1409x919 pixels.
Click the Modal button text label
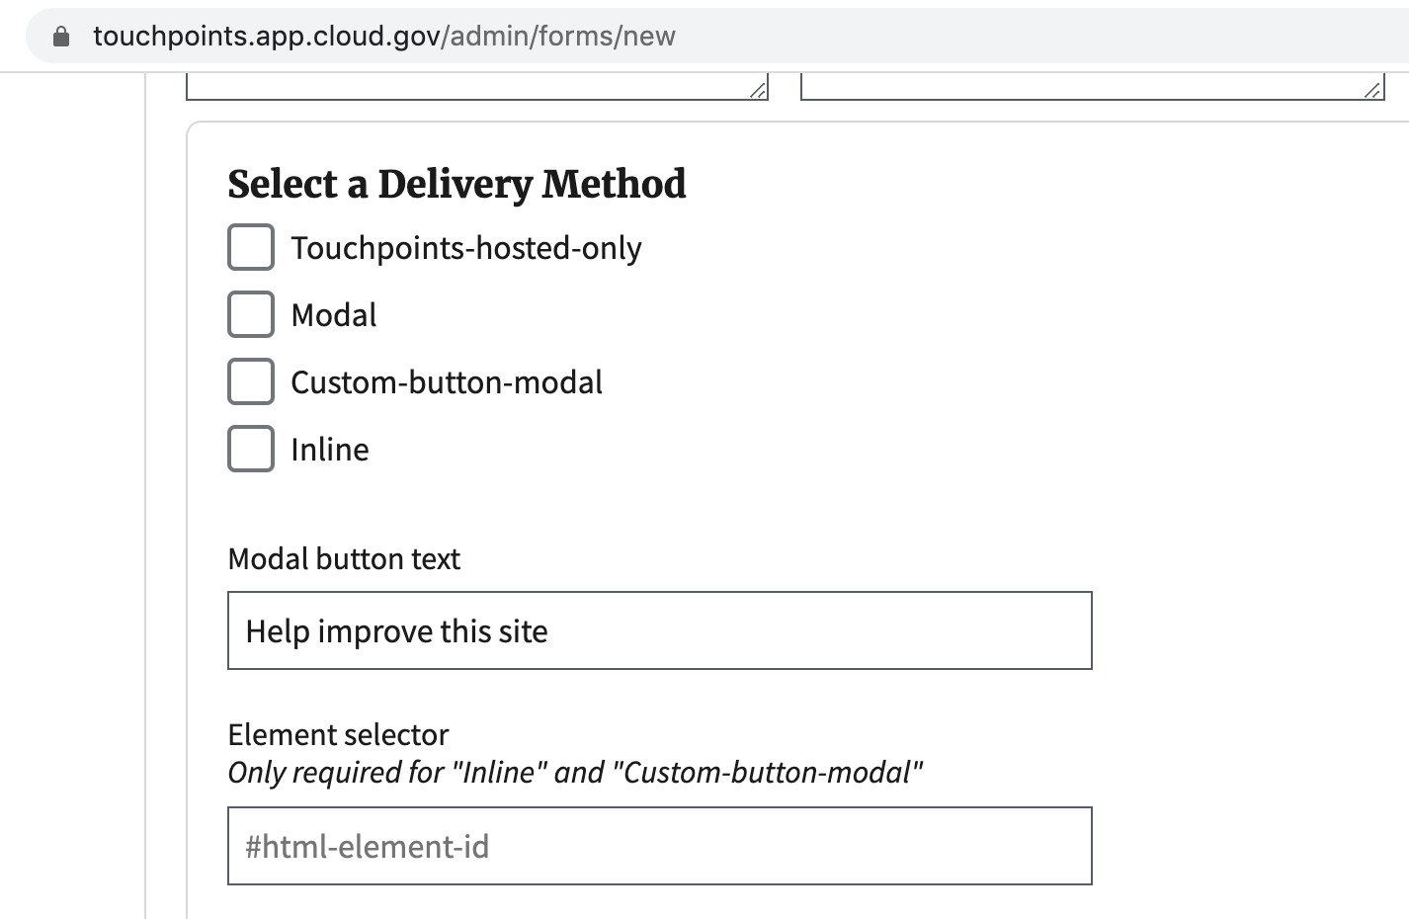(344, 559)
